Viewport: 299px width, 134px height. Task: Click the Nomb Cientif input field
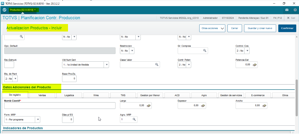(x=60, y=106)
